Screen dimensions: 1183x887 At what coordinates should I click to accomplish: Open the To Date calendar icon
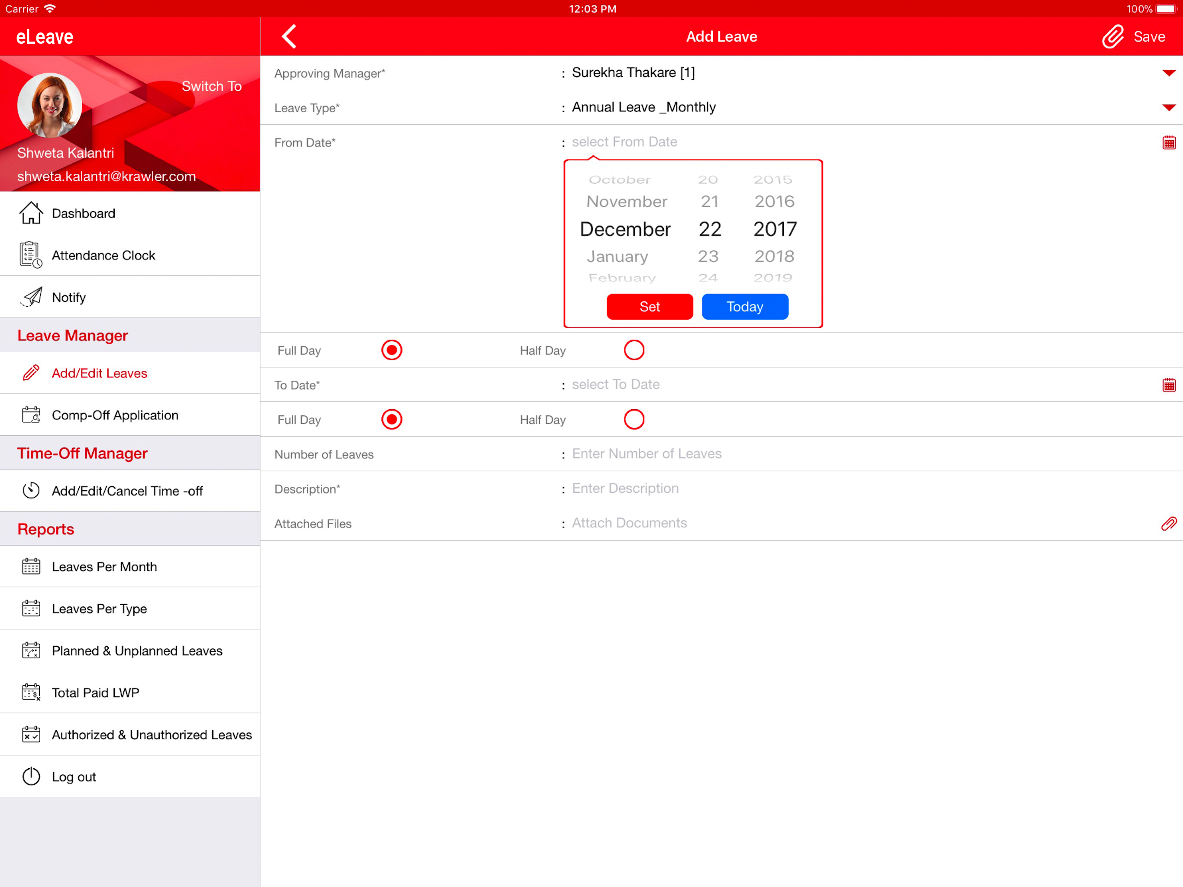click(1169, 385)
